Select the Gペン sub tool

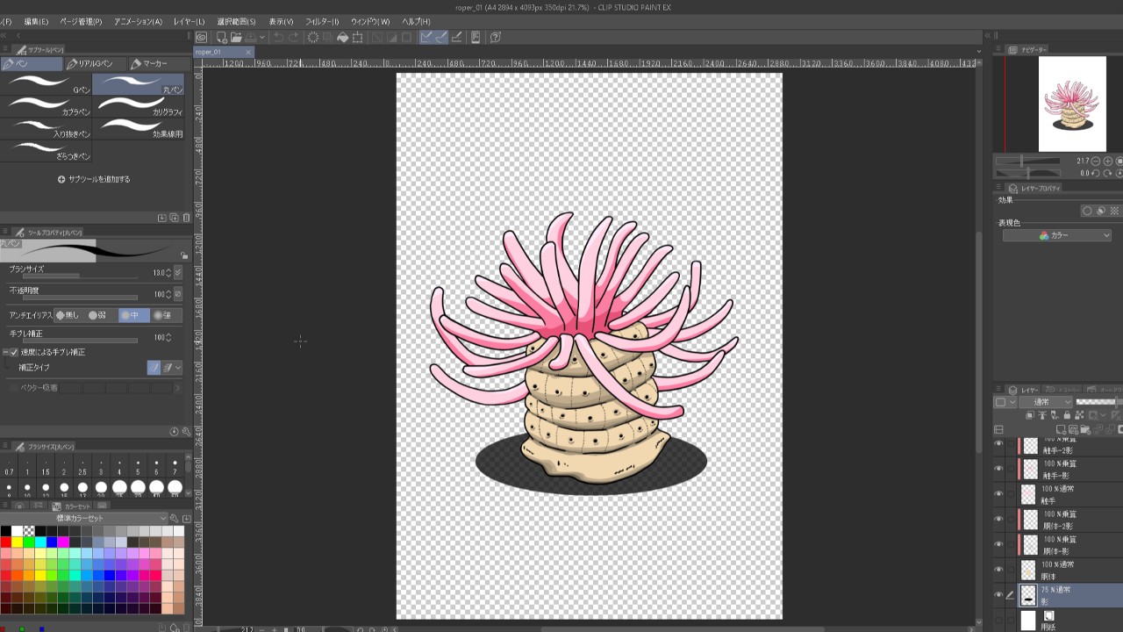click(46, 84)
